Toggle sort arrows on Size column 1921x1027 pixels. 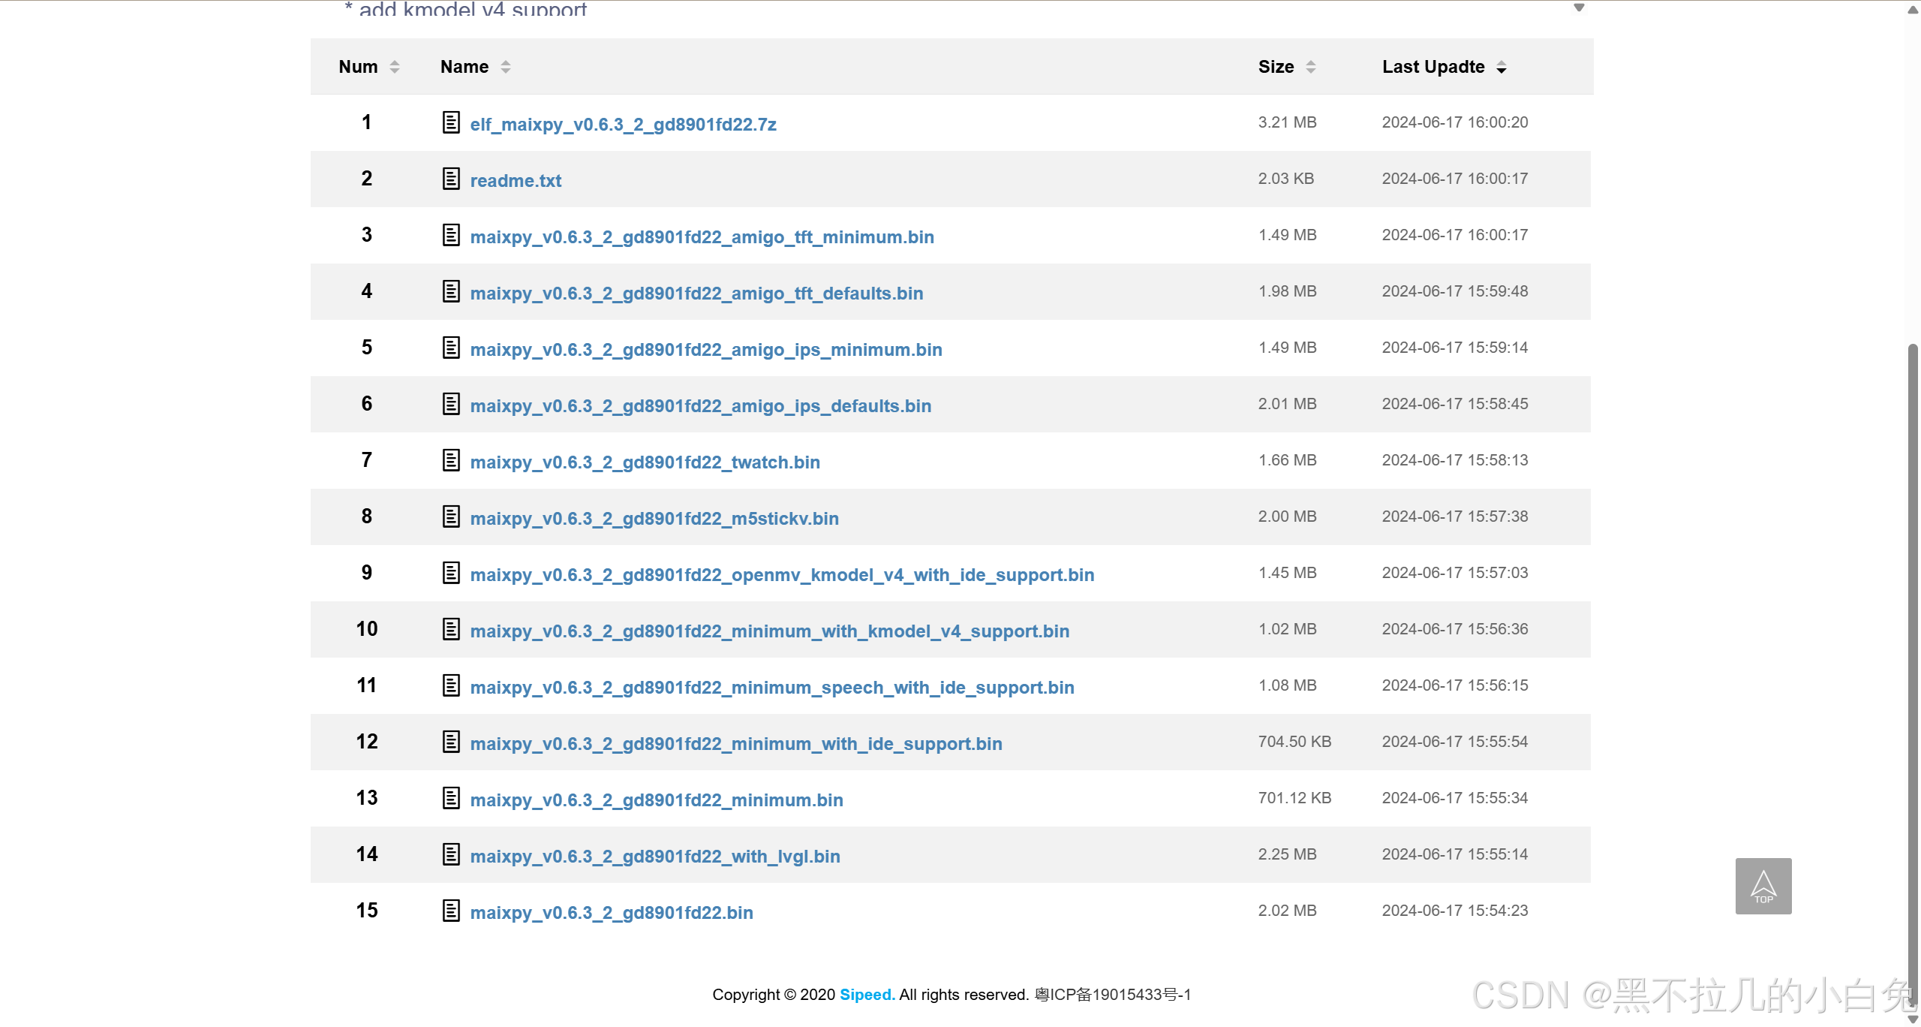pyautogui.click(x=1311, y=67)
